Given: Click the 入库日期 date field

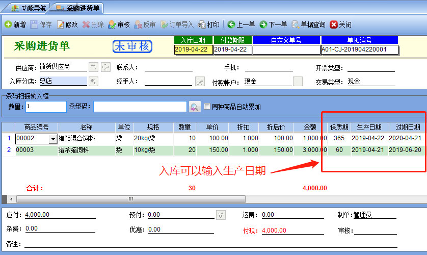Looking at the screenshot, I should 193,49.
